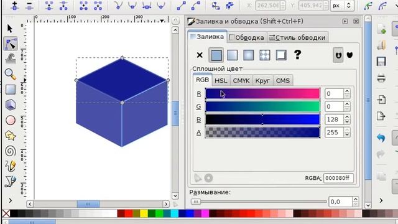Image resolution: width=398 pixels, height=224 pixels.
Task: Select Radial gradient fill button
Action: pyautogui.click(x=249, y=55)
